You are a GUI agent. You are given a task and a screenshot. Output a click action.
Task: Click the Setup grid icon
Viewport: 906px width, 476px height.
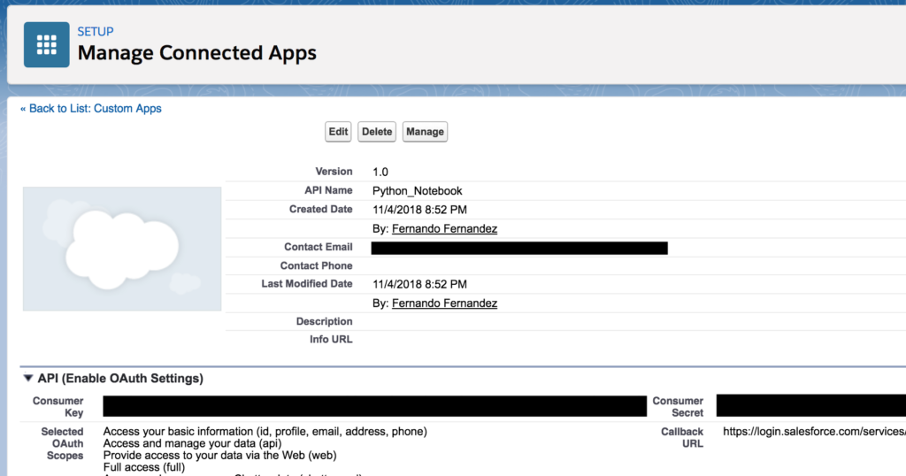(47, 44)
